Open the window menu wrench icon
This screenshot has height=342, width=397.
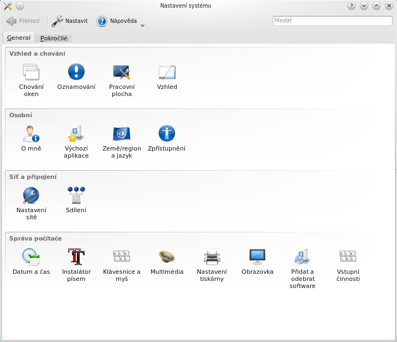(x=8, y=6)
